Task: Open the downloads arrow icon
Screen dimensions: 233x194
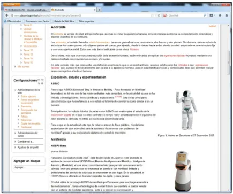Action: coord(220,15)
